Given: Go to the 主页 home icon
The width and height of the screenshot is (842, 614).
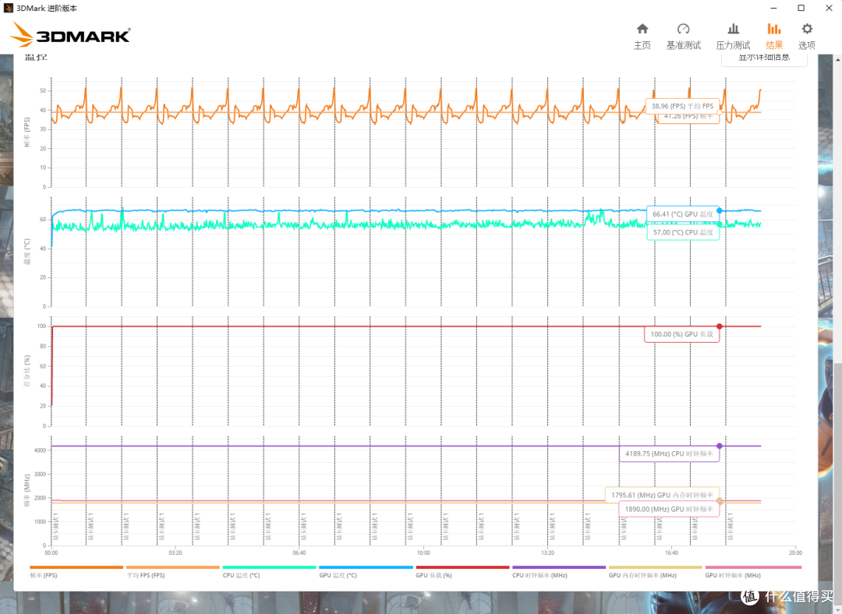Looking at the screenshot, I should click(x=642, y=29).
